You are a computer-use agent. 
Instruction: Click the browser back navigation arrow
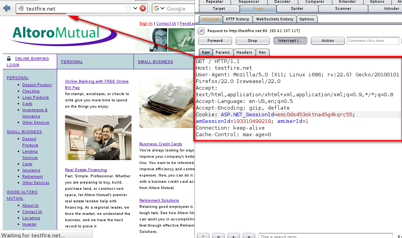tap(6, 8)
